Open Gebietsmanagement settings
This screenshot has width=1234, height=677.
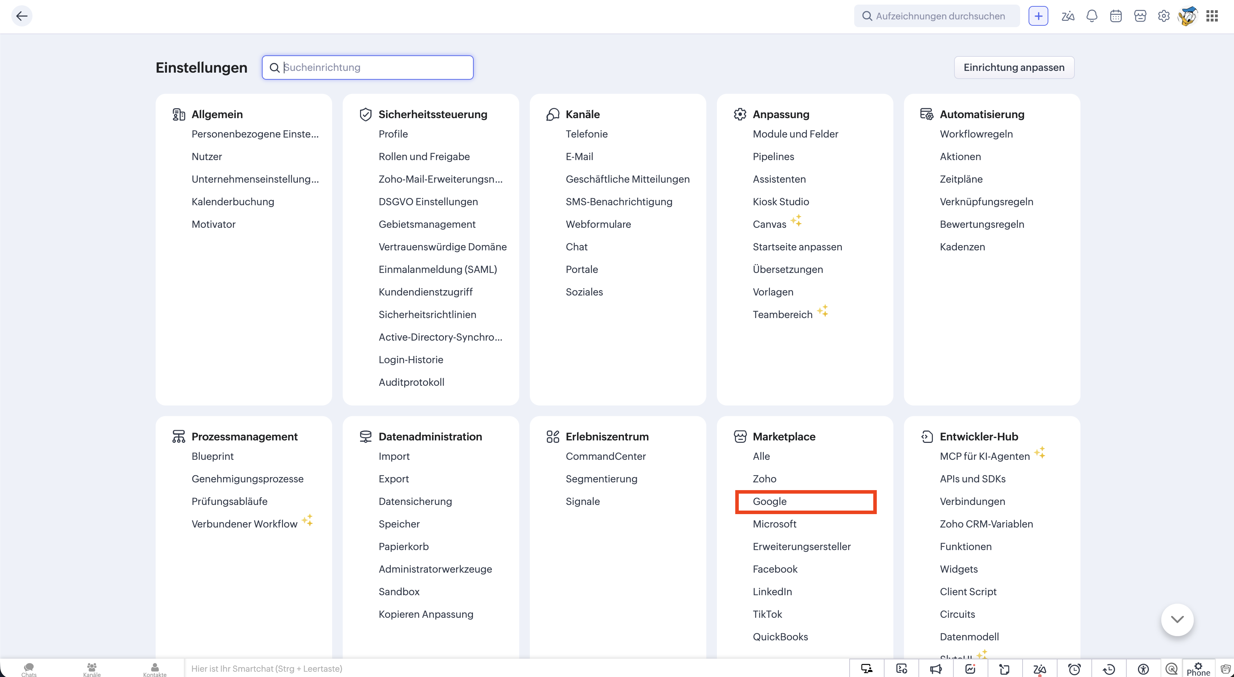click(427, 224)
